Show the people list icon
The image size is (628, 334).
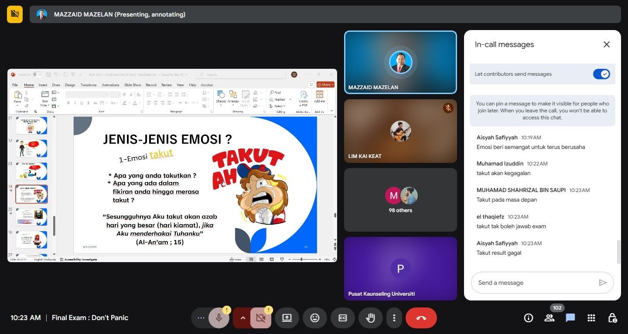[549, 318]
